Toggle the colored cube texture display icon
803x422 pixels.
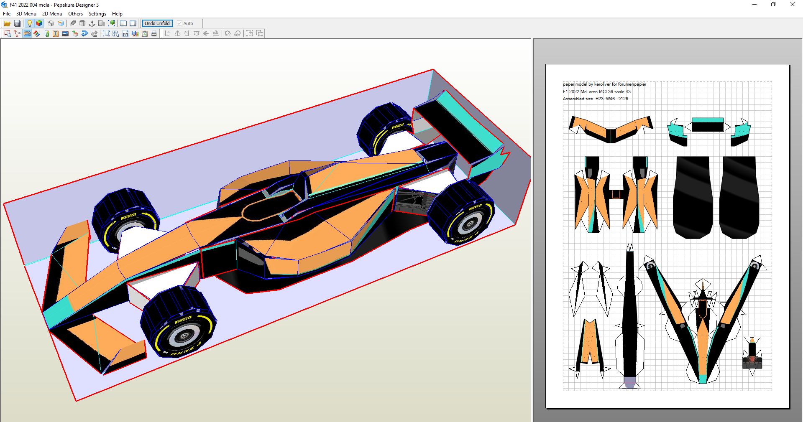point(39,23)
